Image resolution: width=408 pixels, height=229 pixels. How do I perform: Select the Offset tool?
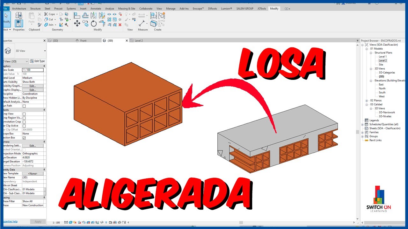[x=85, y=15]
